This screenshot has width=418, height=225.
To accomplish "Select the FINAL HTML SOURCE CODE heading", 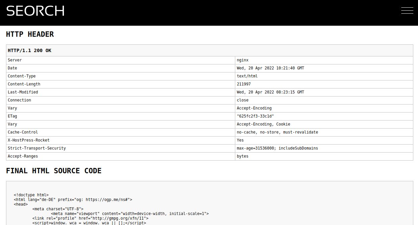I will (54, 171).
